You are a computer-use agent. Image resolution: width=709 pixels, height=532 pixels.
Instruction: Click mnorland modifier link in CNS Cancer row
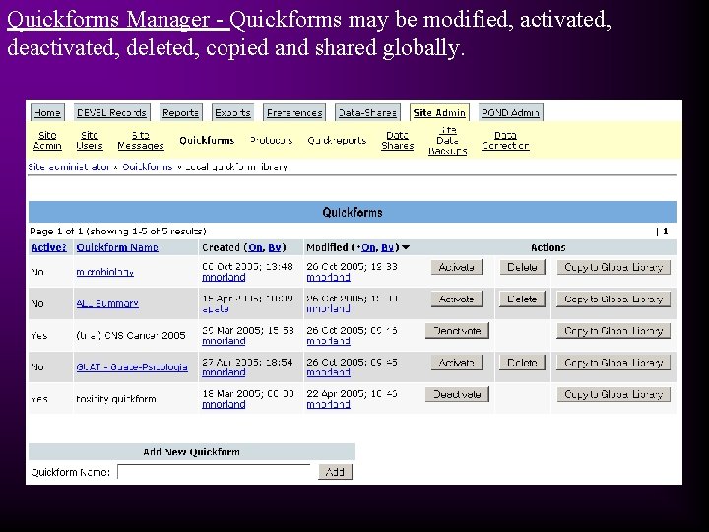click(328, 341)
